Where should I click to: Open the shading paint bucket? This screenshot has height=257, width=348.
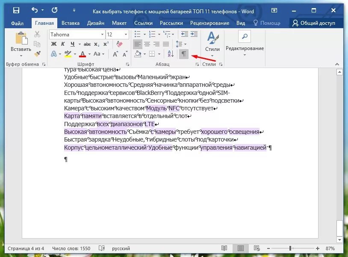click(138, 54)
